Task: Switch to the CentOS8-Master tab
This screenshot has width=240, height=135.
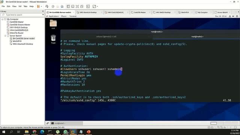Action: 140,12
